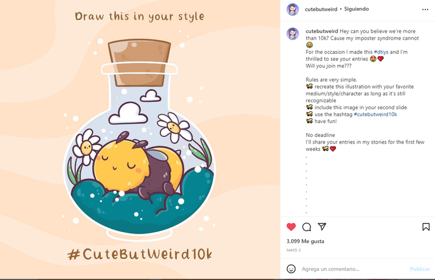Click the avatar beside the caption
The image size is (435, 280).
293,34
